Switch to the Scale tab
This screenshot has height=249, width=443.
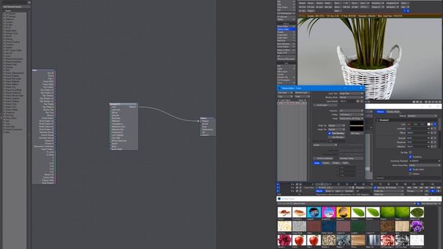pyautogui.click(x=317, y=163)
